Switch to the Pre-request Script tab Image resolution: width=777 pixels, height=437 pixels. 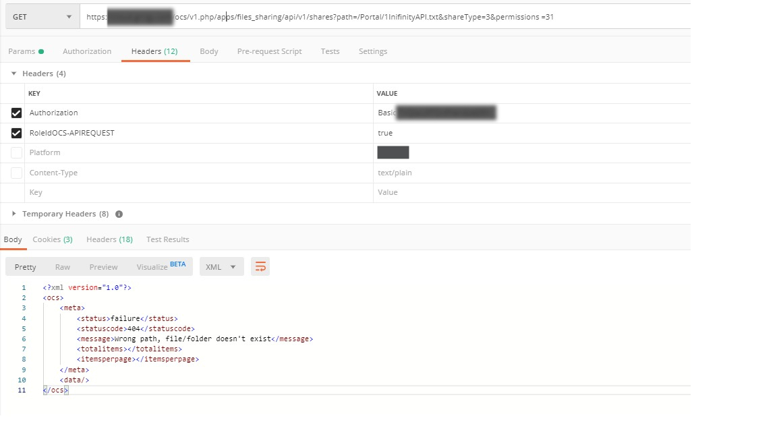point(269,51)
